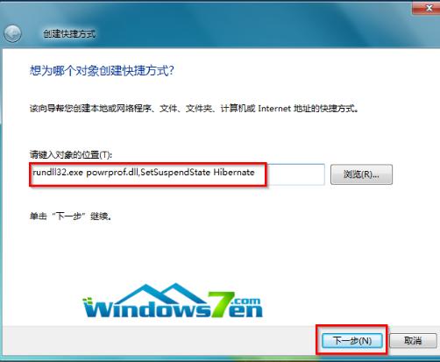Image resolution: width=440 pixels, height=362 pixels.
Task: Click SetSuspendState inside the location field
Action: click(175, 172)
